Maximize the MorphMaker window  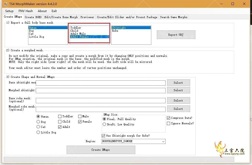coord(233,4)
